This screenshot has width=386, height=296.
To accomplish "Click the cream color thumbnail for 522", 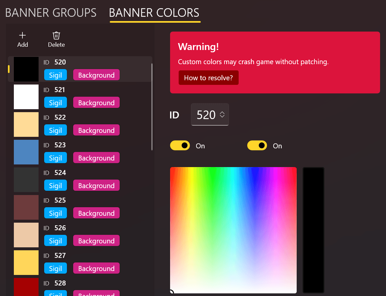I will 26,124.
